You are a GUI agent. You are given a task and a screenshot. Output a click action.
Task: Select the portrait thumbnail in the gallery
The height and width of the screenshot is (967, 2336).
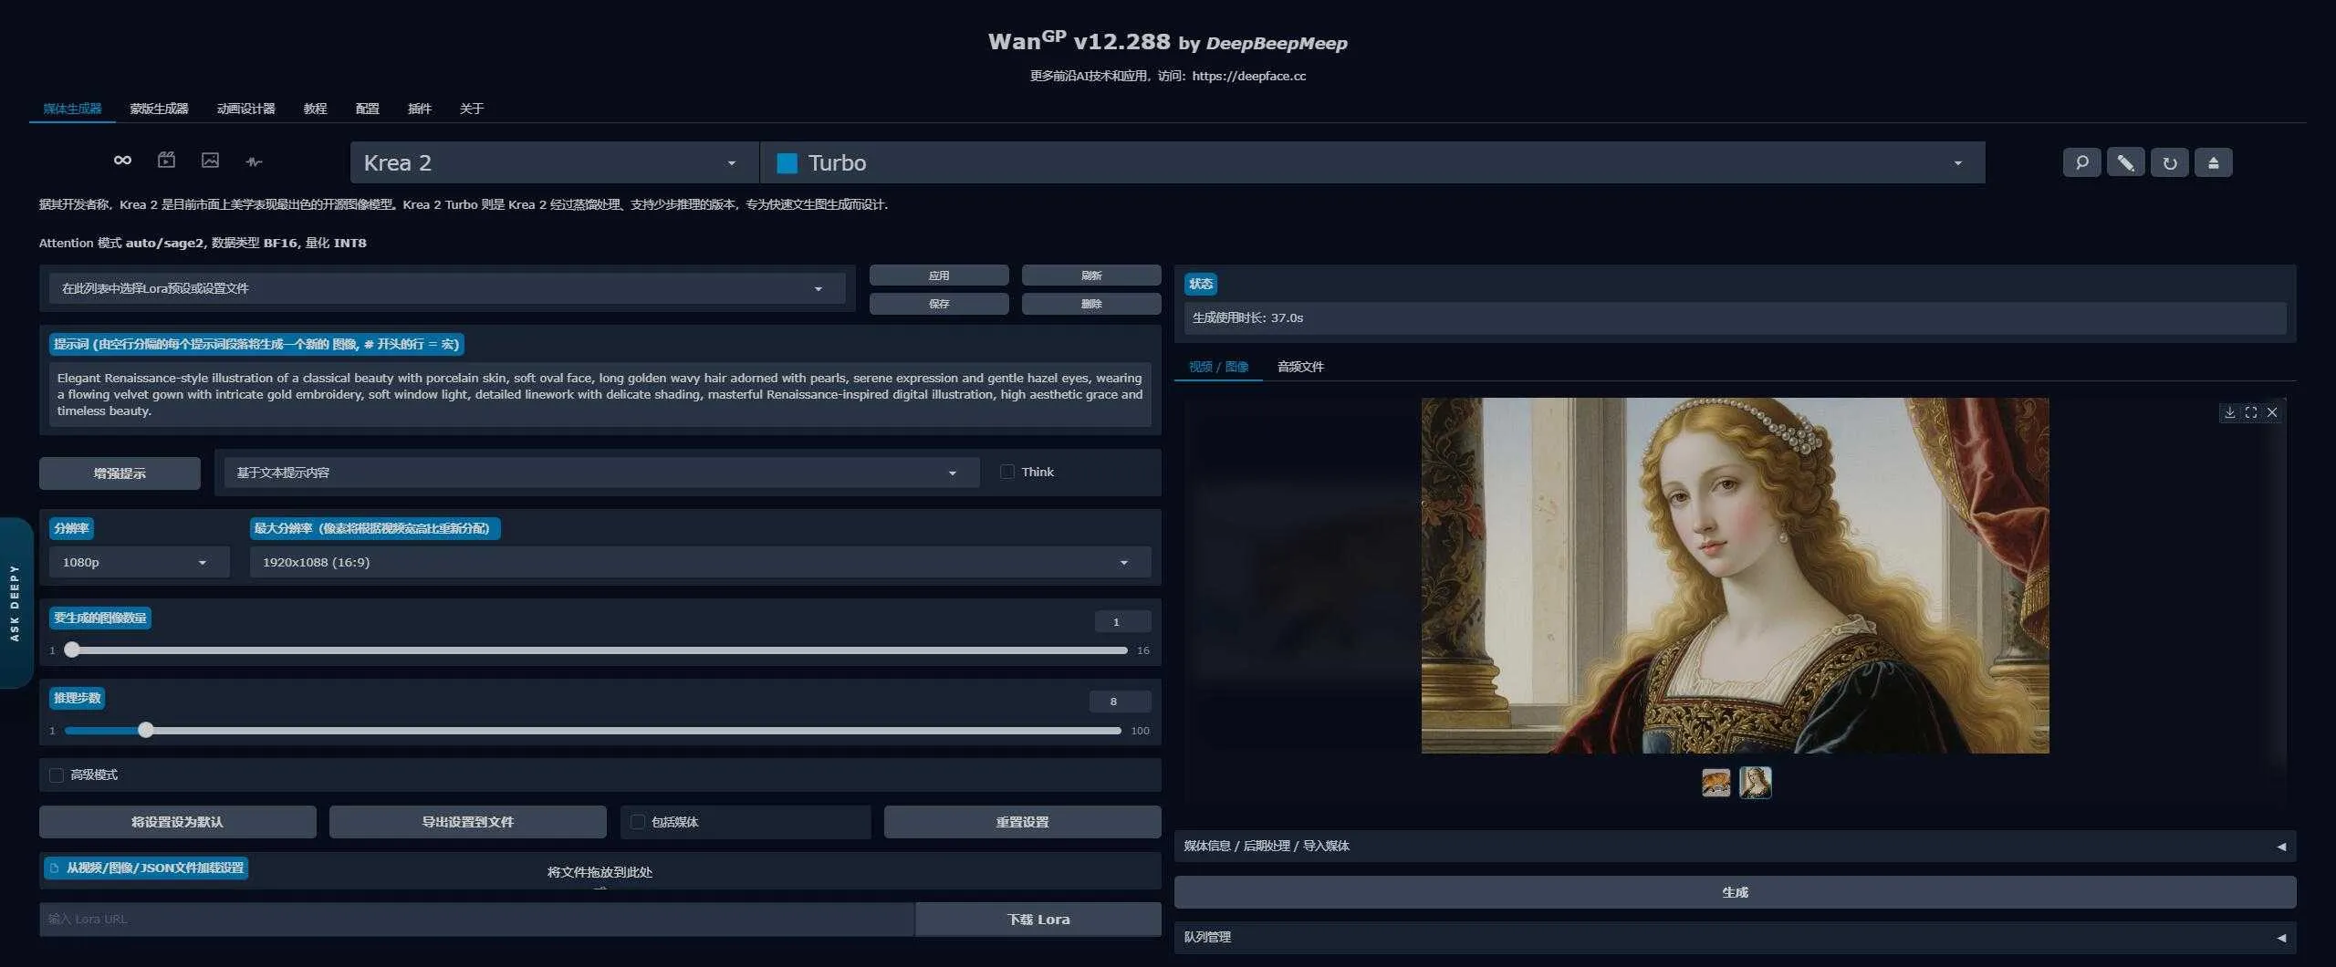(x=1755, y=783)
